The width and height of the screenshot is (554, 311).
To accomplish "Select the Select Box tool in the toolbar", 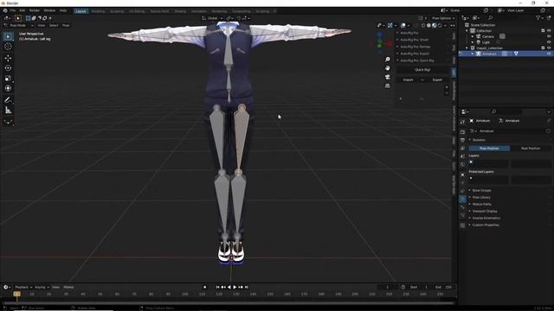I will 8,36.
